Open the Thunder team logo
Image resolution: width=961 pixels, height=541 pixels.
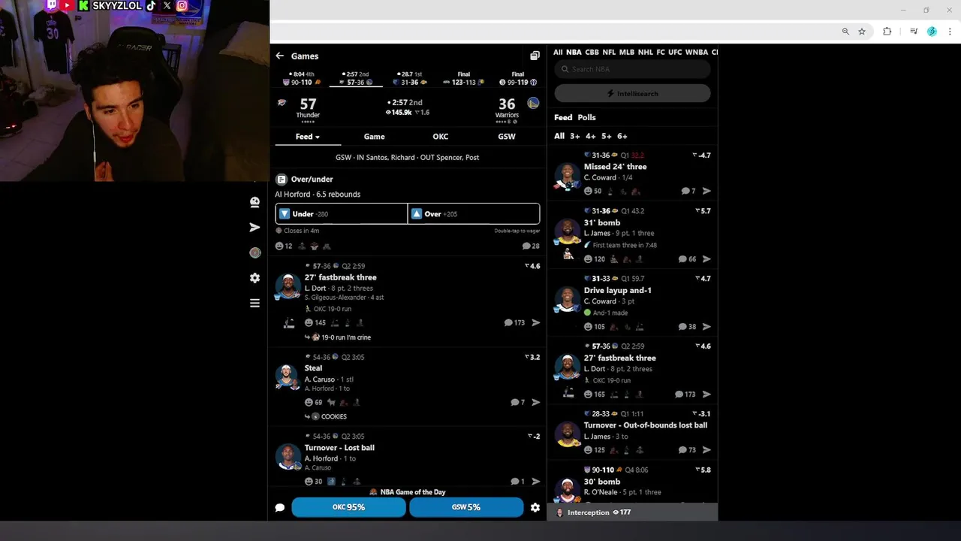(x=282, y=103)
